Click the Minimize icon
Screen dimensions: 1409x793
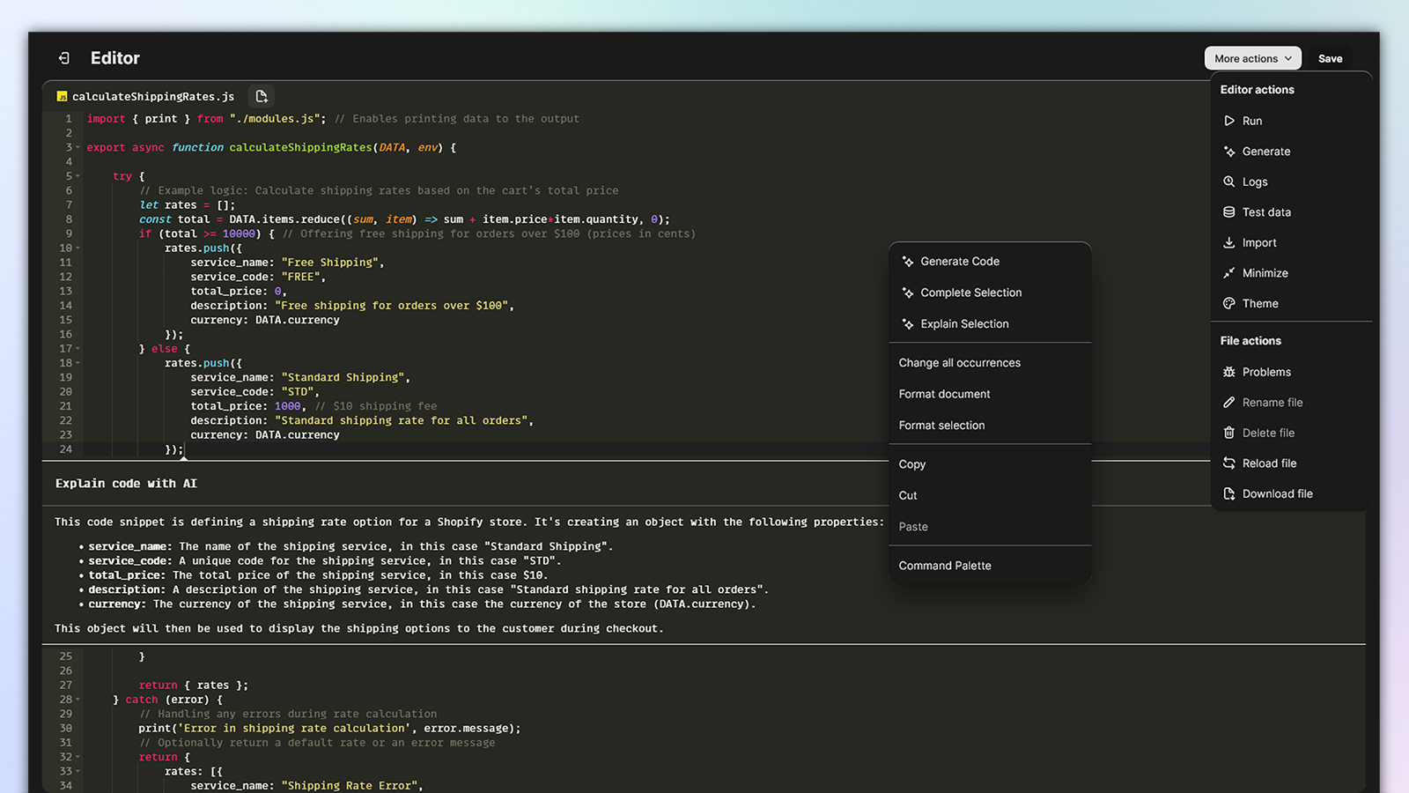pos(1229,273)
